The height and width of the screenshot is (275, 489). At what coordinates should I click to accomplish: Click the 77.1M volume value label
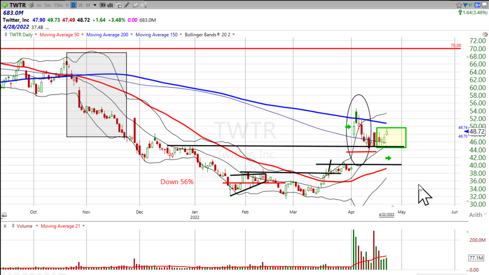click(476, 258)
